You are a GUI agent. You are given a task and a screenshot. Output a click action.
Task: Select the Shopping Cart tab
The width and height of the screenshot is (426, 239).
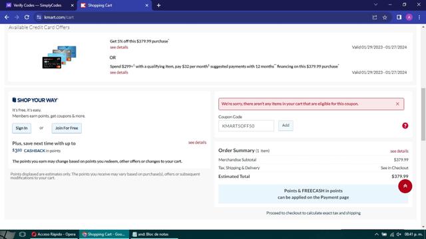pos(114,5)
